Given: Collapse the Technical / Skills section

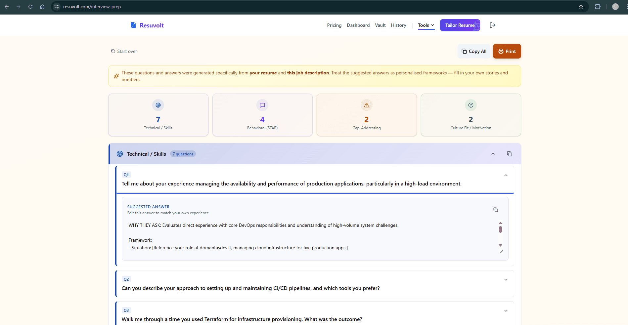Looking at the screenshot, I should 493,154.
